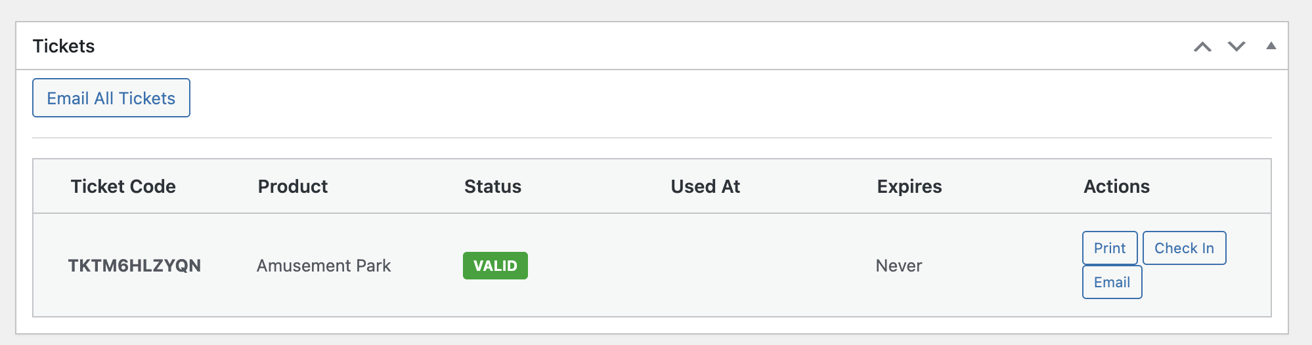The image size is (1312, 345).
Task: Click the move down chevron icon
Action: click(x=1236, y=47)
